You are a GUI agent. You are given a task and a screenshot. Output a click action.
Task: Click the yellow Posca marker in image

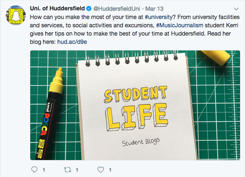click(50, 114)
